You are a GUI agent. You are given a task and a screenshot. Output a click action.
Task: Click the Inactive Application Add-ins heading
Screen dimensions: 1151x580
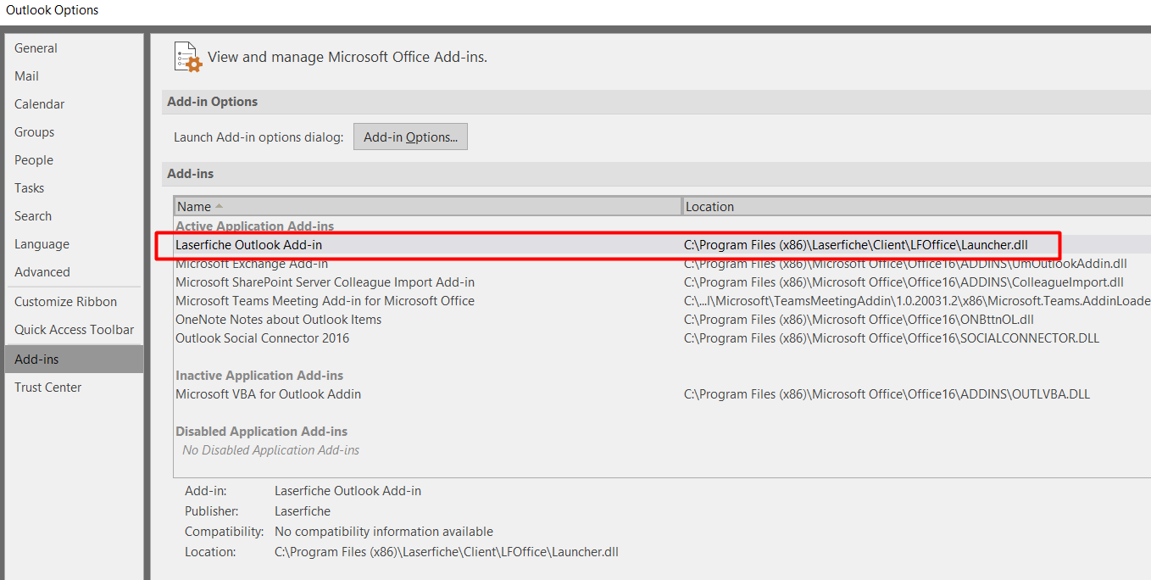point(259,376)
